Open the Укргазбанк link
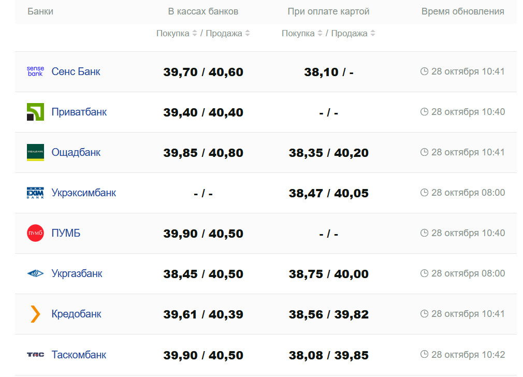 tap(77, 273)
